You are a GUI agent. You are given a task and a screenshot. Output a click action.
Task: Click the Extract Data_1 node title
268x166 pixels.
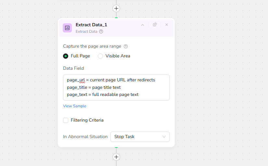pyautogui.click(x=91, y=25)
